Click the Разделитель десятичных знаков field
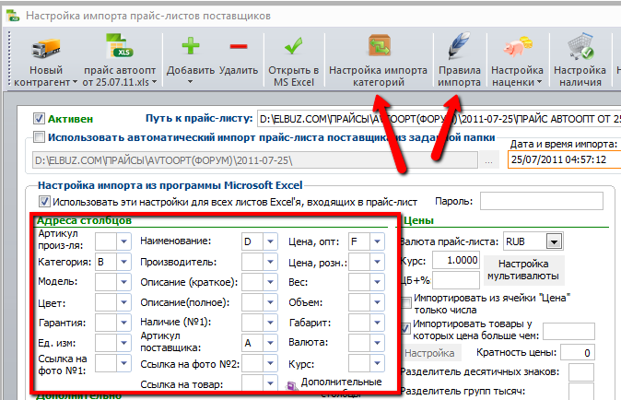621x400 pixels. pos(581,371)
